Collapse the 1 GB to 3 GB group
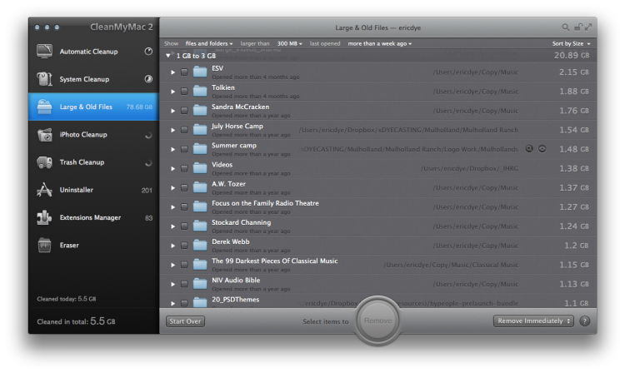 [168, 56]
